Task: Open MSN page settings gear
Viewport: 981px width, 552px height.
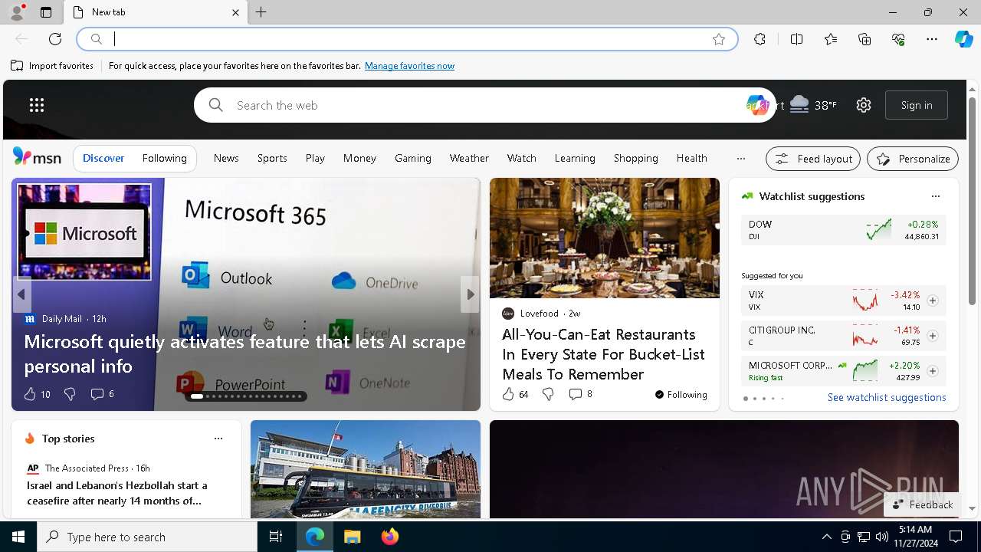Action: click(864, 105)
